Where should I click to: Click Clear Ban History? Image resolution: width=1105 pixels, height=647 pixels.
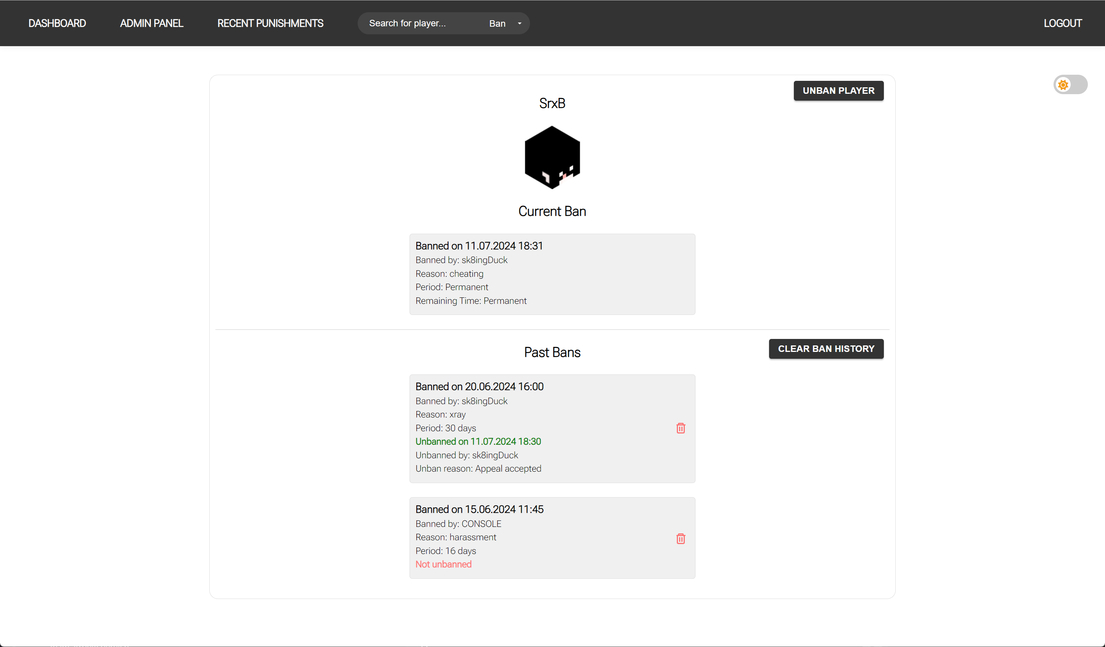[826, 349]
